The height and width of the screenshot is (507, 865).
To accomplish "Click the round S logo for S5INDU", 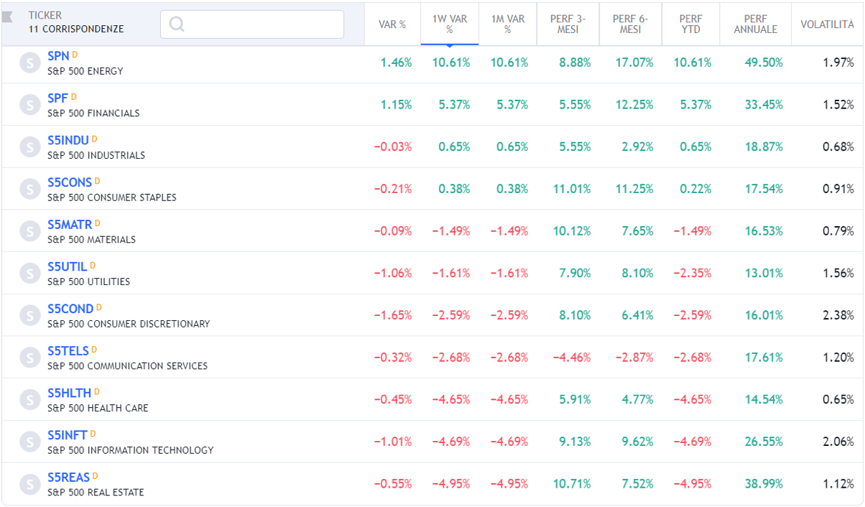I will (29, 147).
